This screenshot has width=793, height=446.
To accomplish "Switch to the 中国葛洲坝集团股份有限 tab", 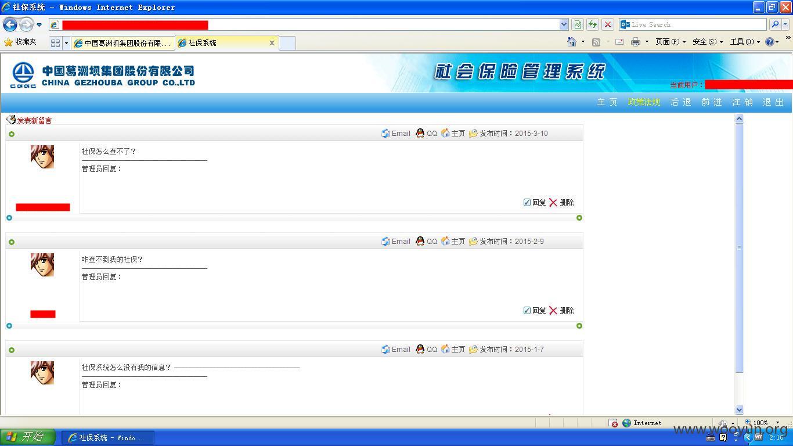I will (x=123, y=43).
